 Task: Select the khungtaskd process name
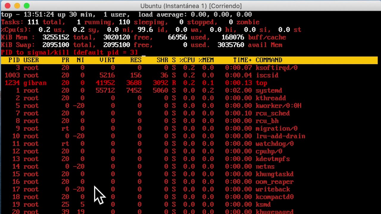click(x=275, y=174)
